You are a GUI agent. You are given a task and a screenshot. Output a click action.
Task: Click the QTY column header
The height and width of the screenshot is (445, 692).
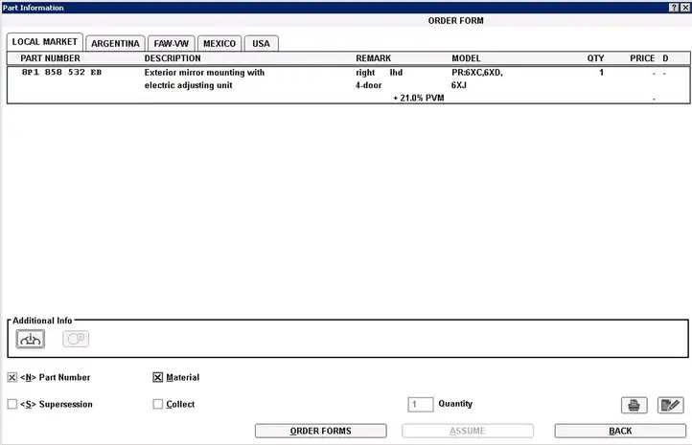(595, 58)
